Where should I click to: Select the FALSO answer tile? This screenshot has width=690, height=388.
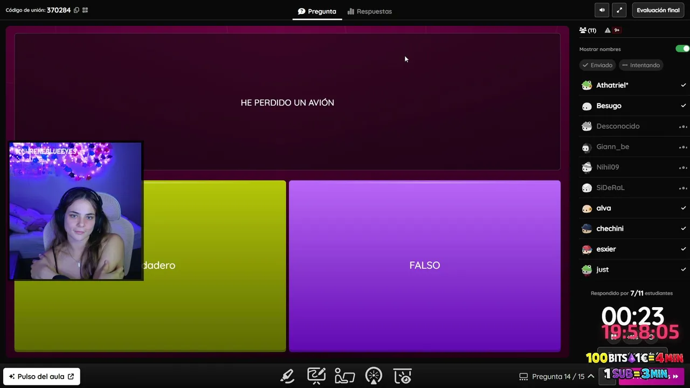click(425, 266)
